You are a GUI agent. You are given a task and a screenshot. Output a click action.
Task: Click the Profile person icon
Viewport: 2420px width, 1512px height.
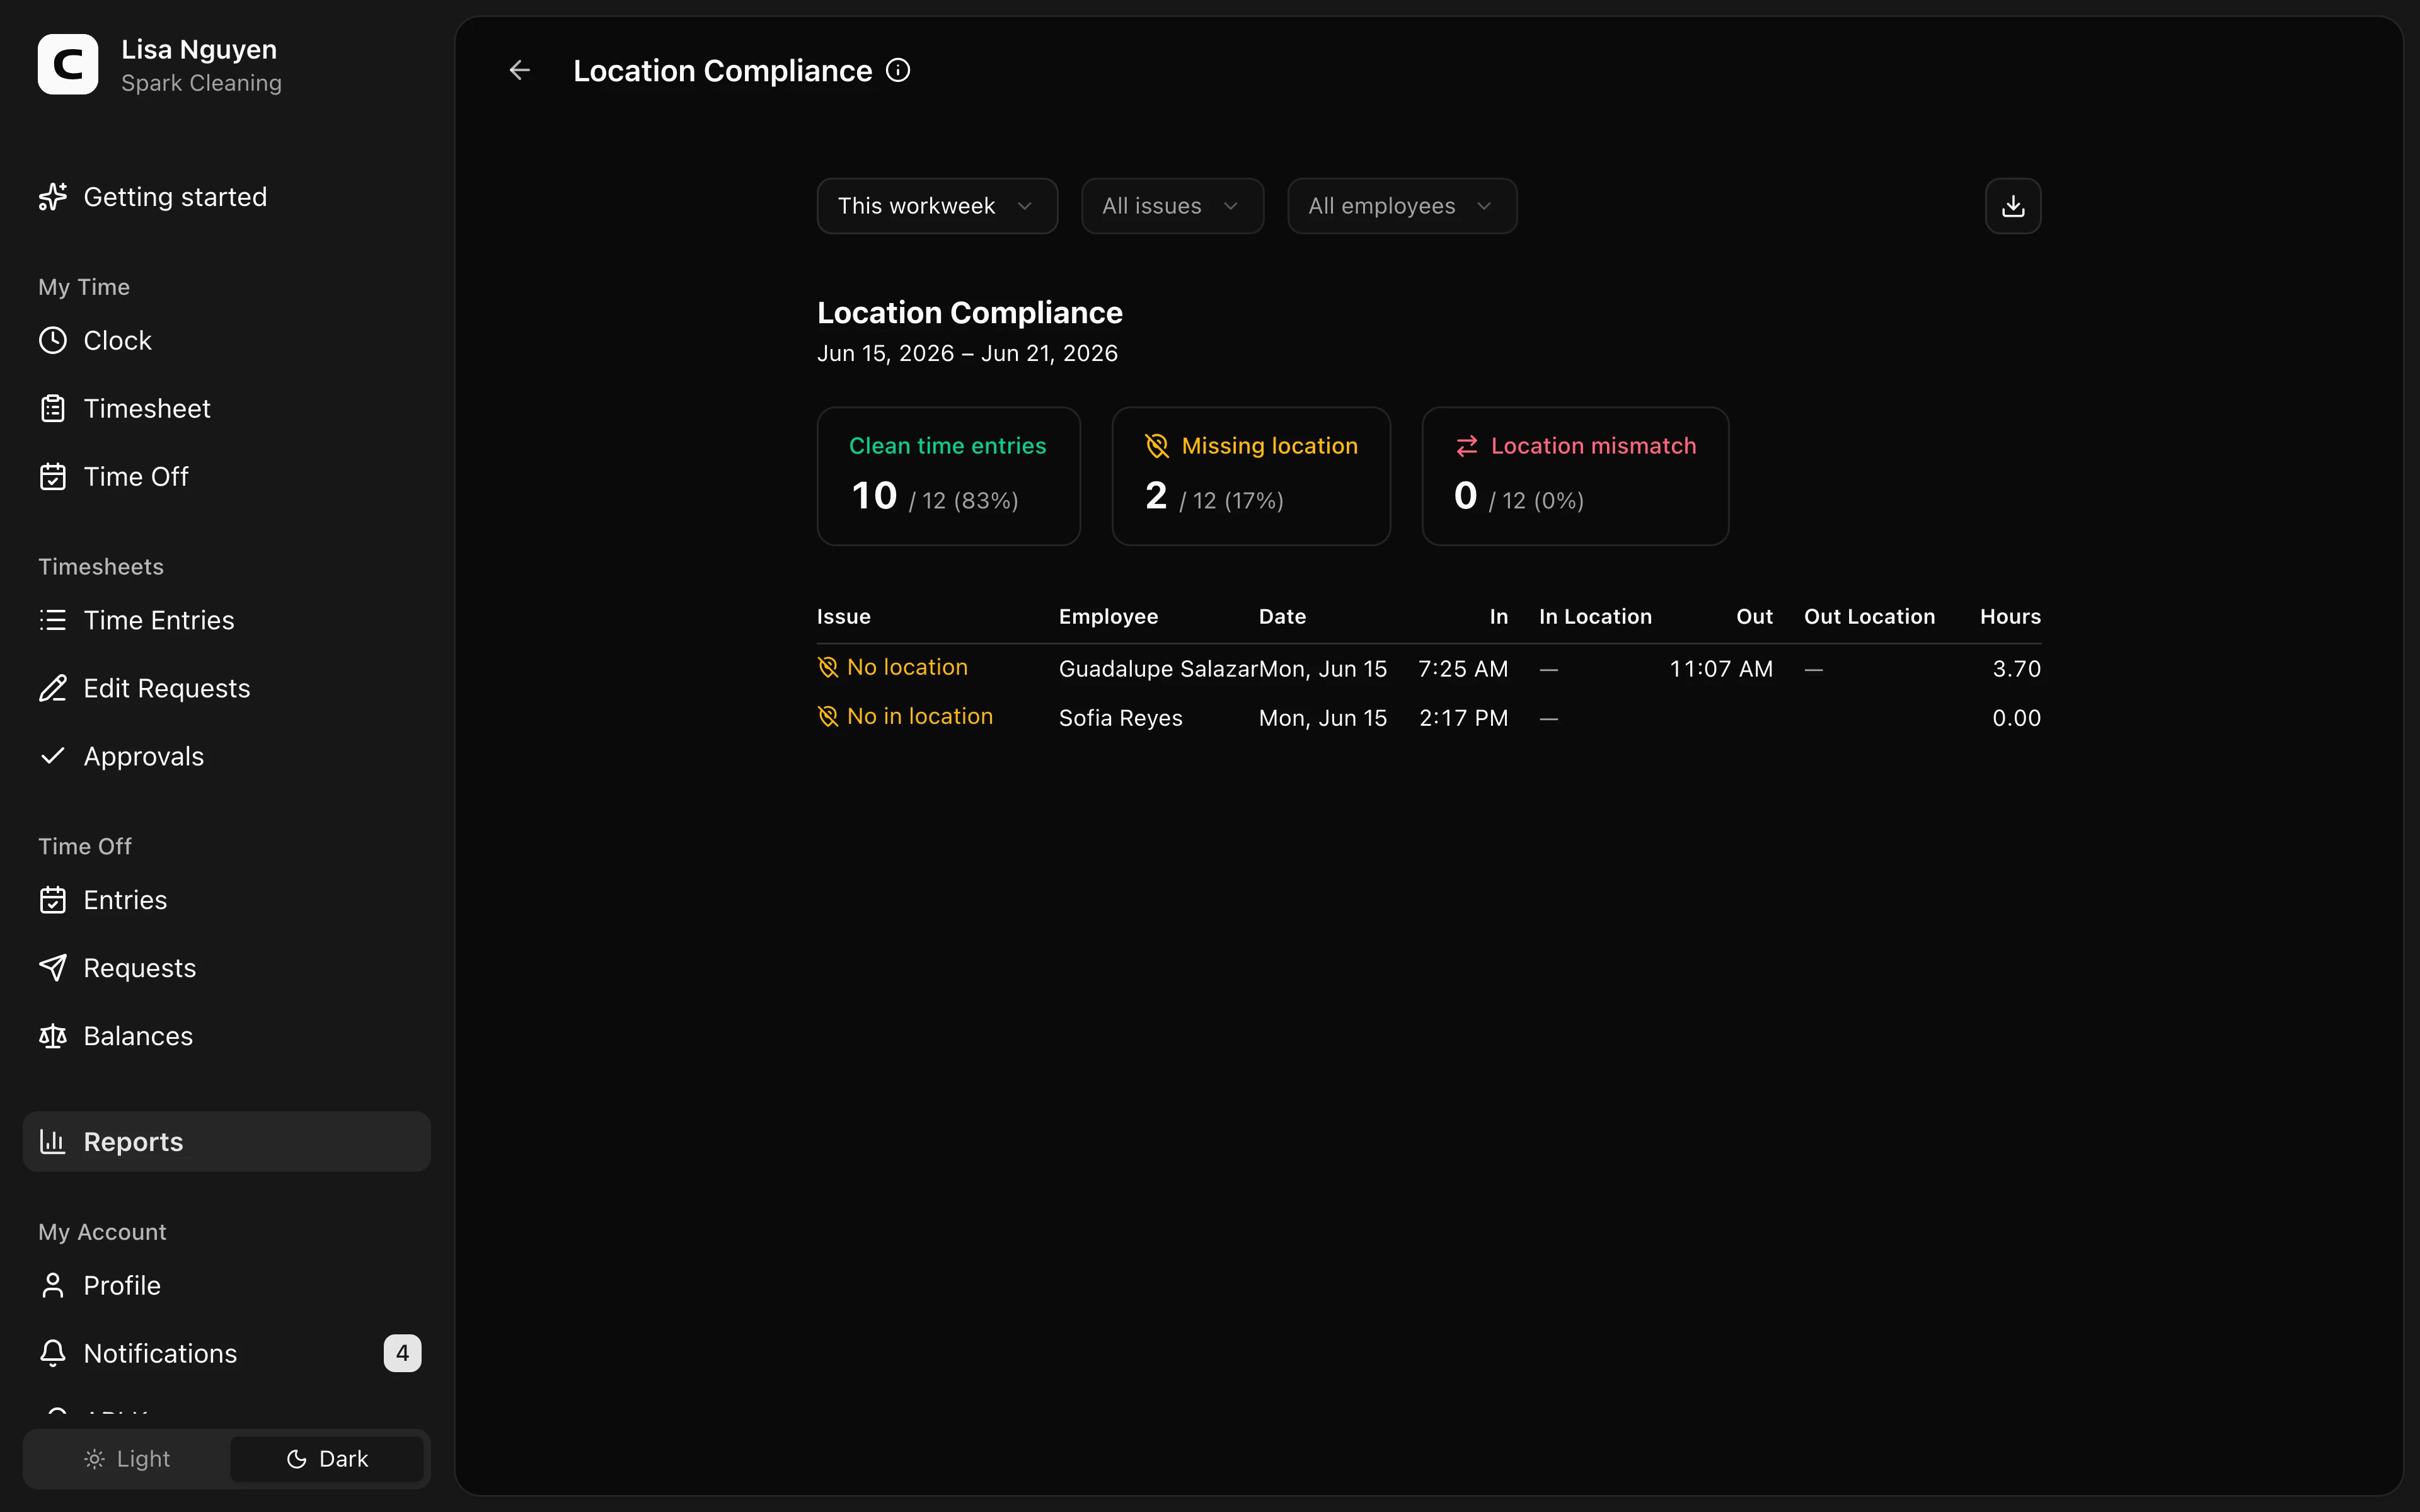[53, 1285]
